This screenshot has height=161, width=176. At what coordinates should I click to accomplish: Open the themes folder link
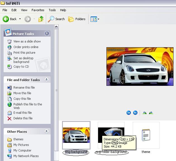click(18, 139)
